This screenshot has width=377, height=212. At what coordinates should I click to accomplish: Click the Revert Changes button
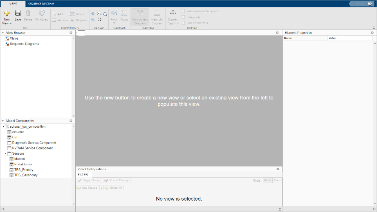118,180
